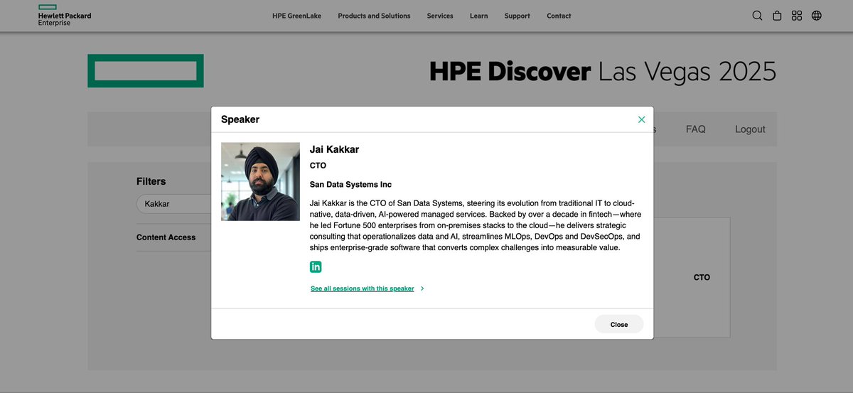This screenshot has height=393, width=853.
Task: Click the Hewlett Packard Enterprise logo
Action: coord(65,15)
